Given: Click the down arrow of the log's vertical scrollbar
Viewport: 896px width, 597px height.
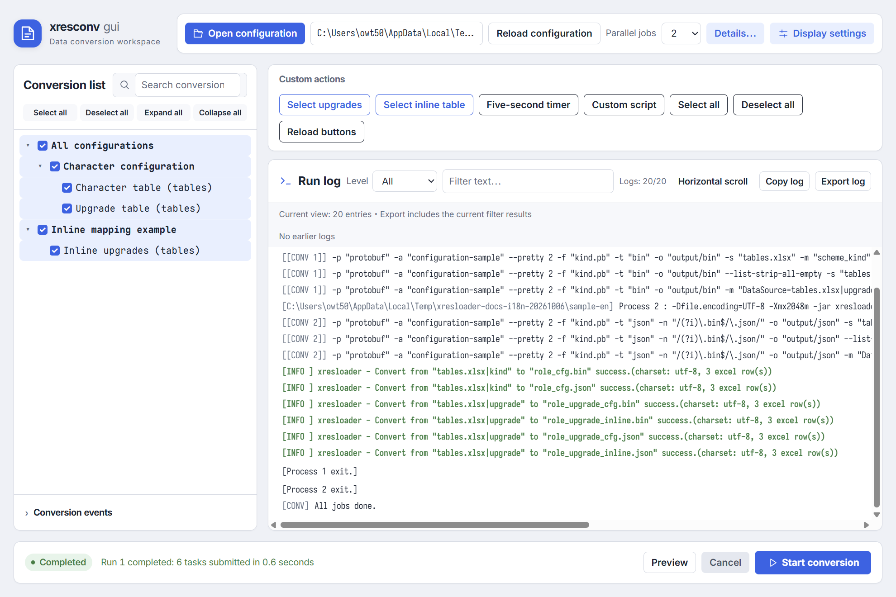Looking at the screenshot, I should point(877,515).
